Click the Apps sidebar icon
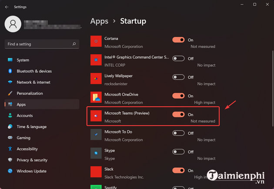The image size is (274, 189). [x=10, y=104]
